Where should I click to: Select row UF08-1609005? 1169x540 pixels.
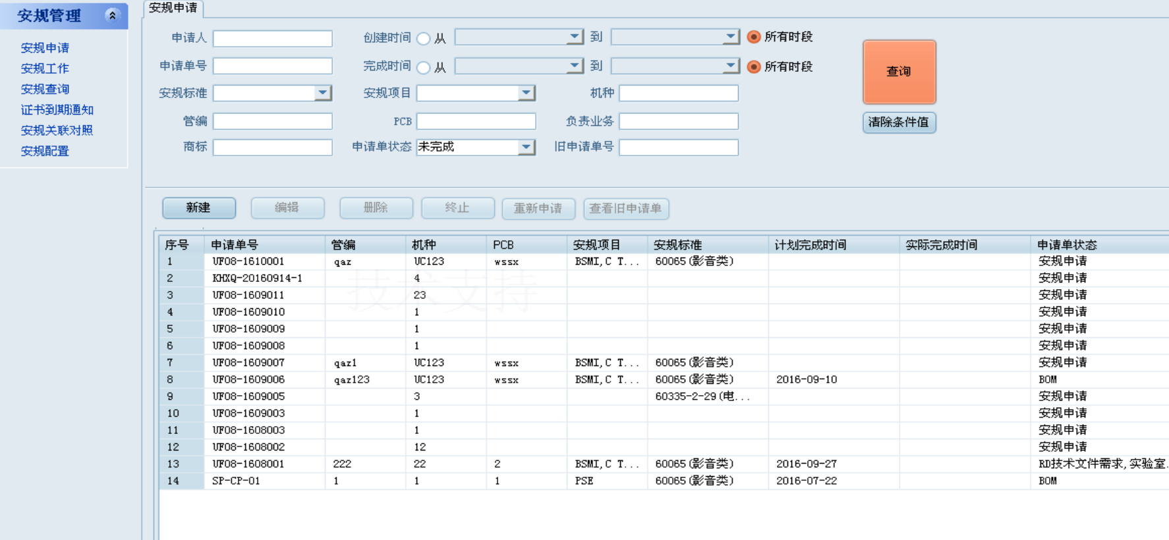tap(664, 396)
